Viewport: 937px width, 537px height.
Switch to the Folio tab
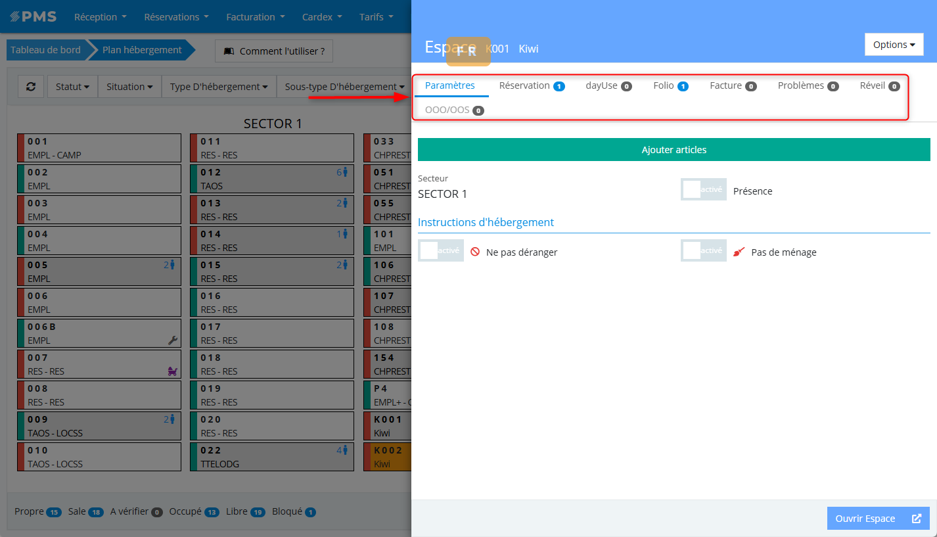point(670,85)
